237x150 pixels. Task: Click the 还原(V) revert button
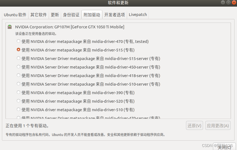195,126
